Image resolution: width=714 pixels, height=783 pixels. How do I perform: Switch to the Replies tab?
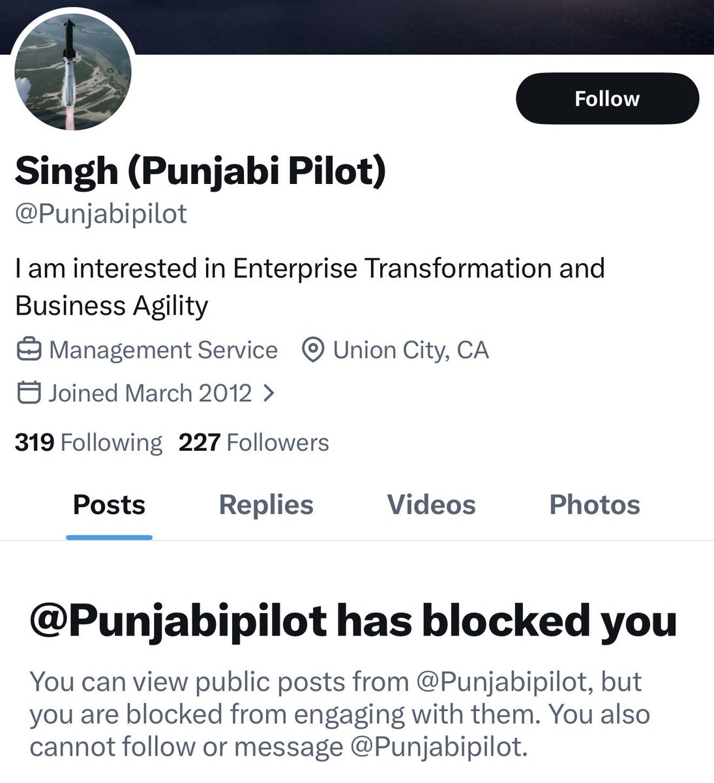coord(266,505)
